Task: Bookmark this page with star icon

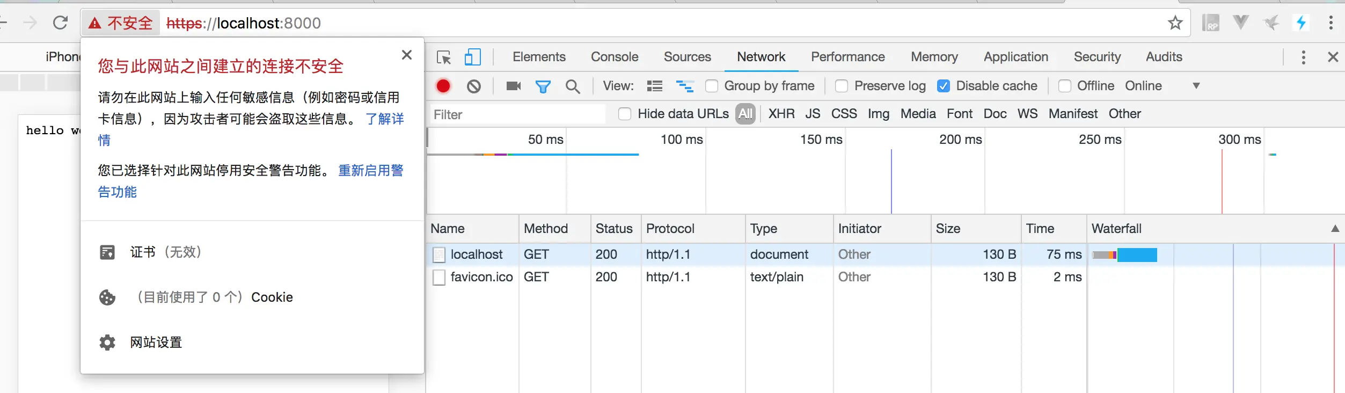Action: point(1175,23)
